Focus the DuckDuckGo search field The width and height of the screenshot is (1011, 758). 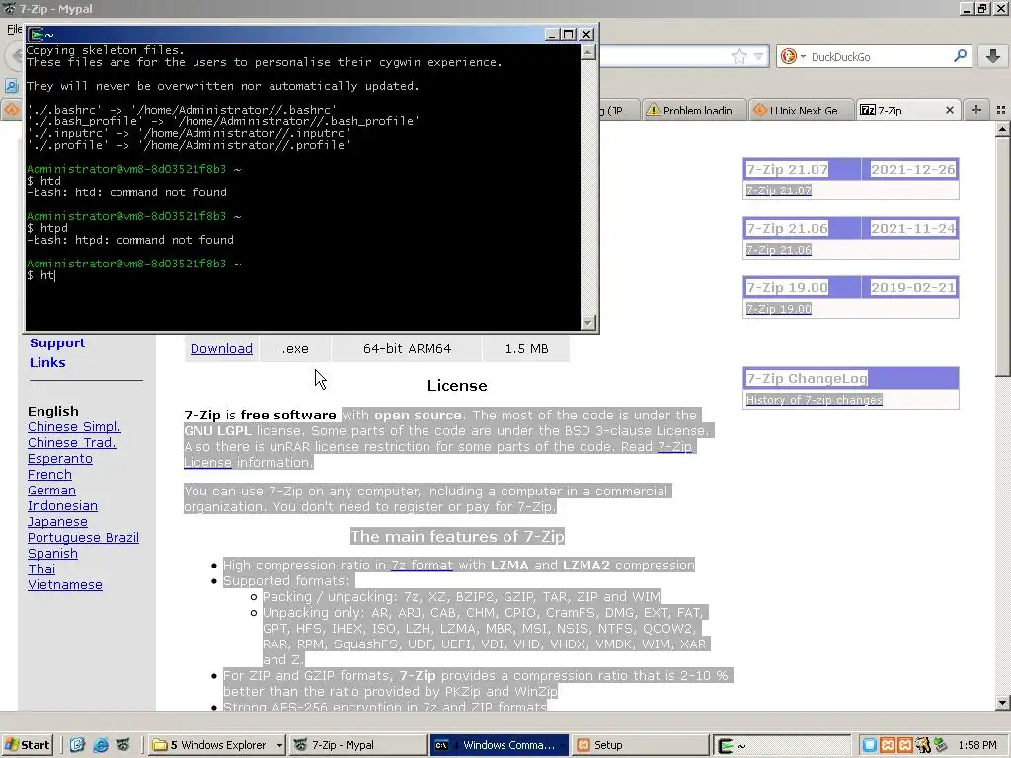coord(879,56)
